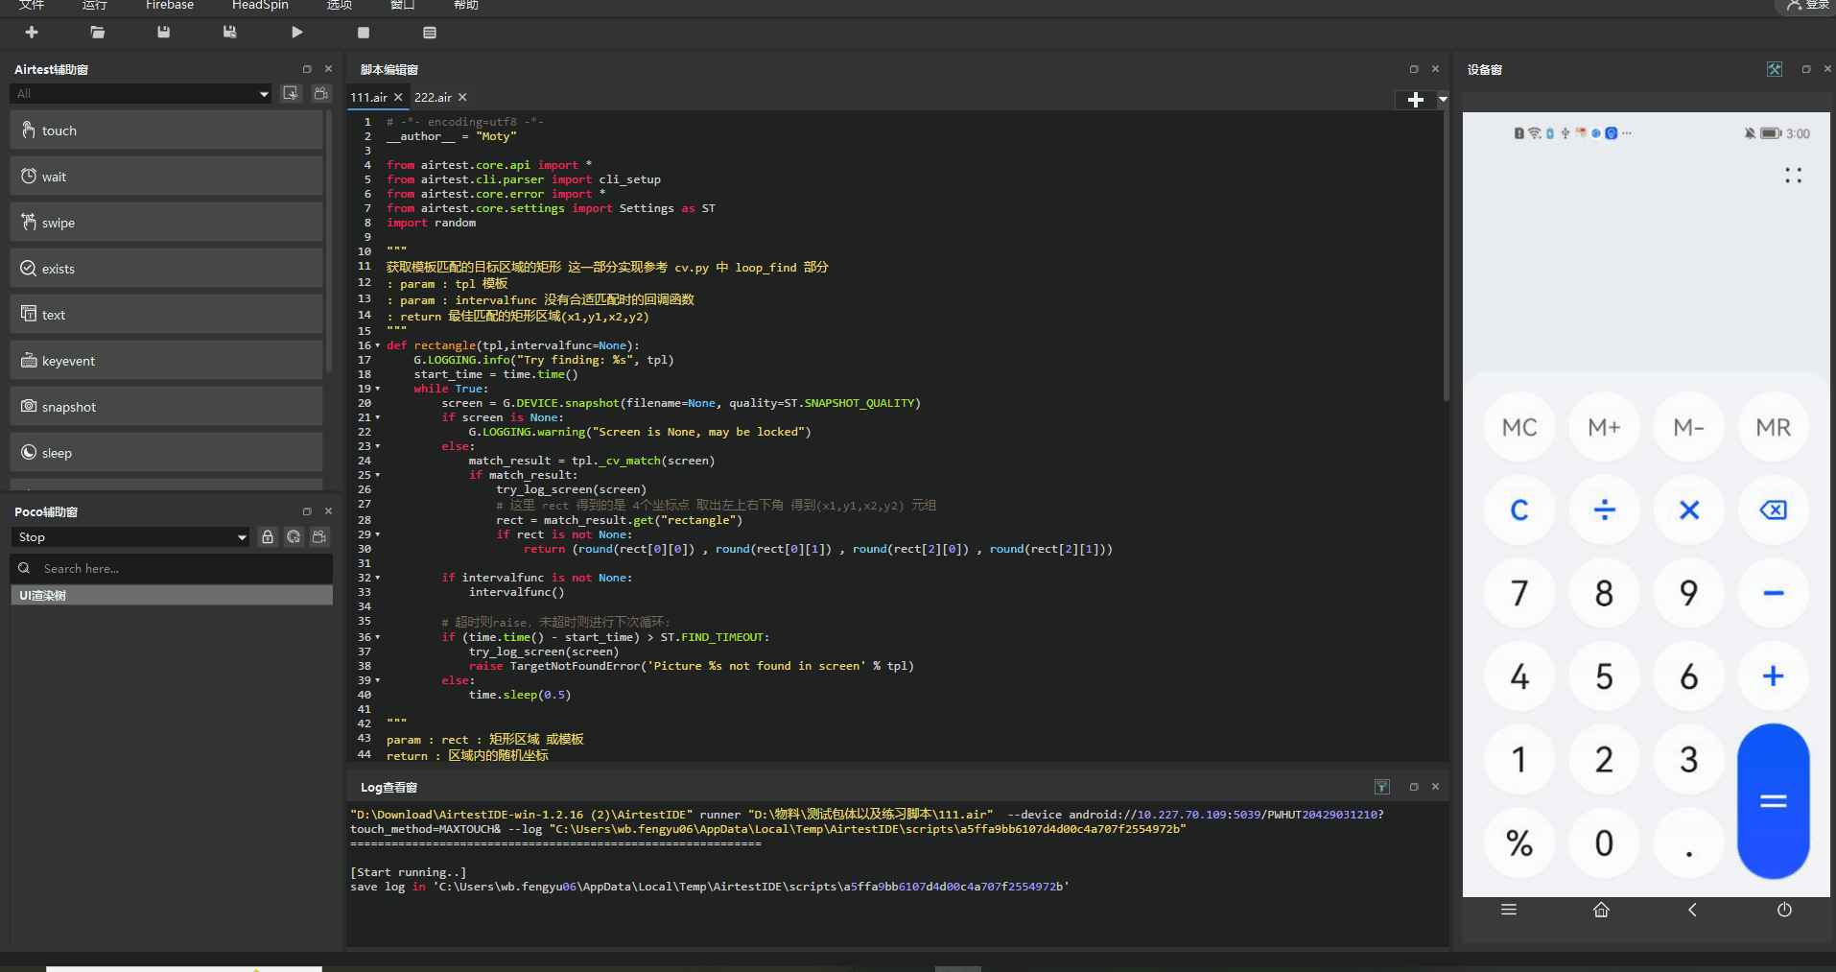The image size is (1836, 972).
Task: Close the 222.air tab
Action: click(462, 97)
